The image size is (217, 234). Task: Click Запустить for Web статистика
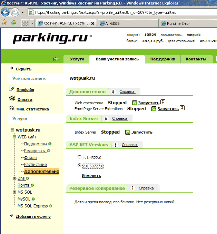149,103
